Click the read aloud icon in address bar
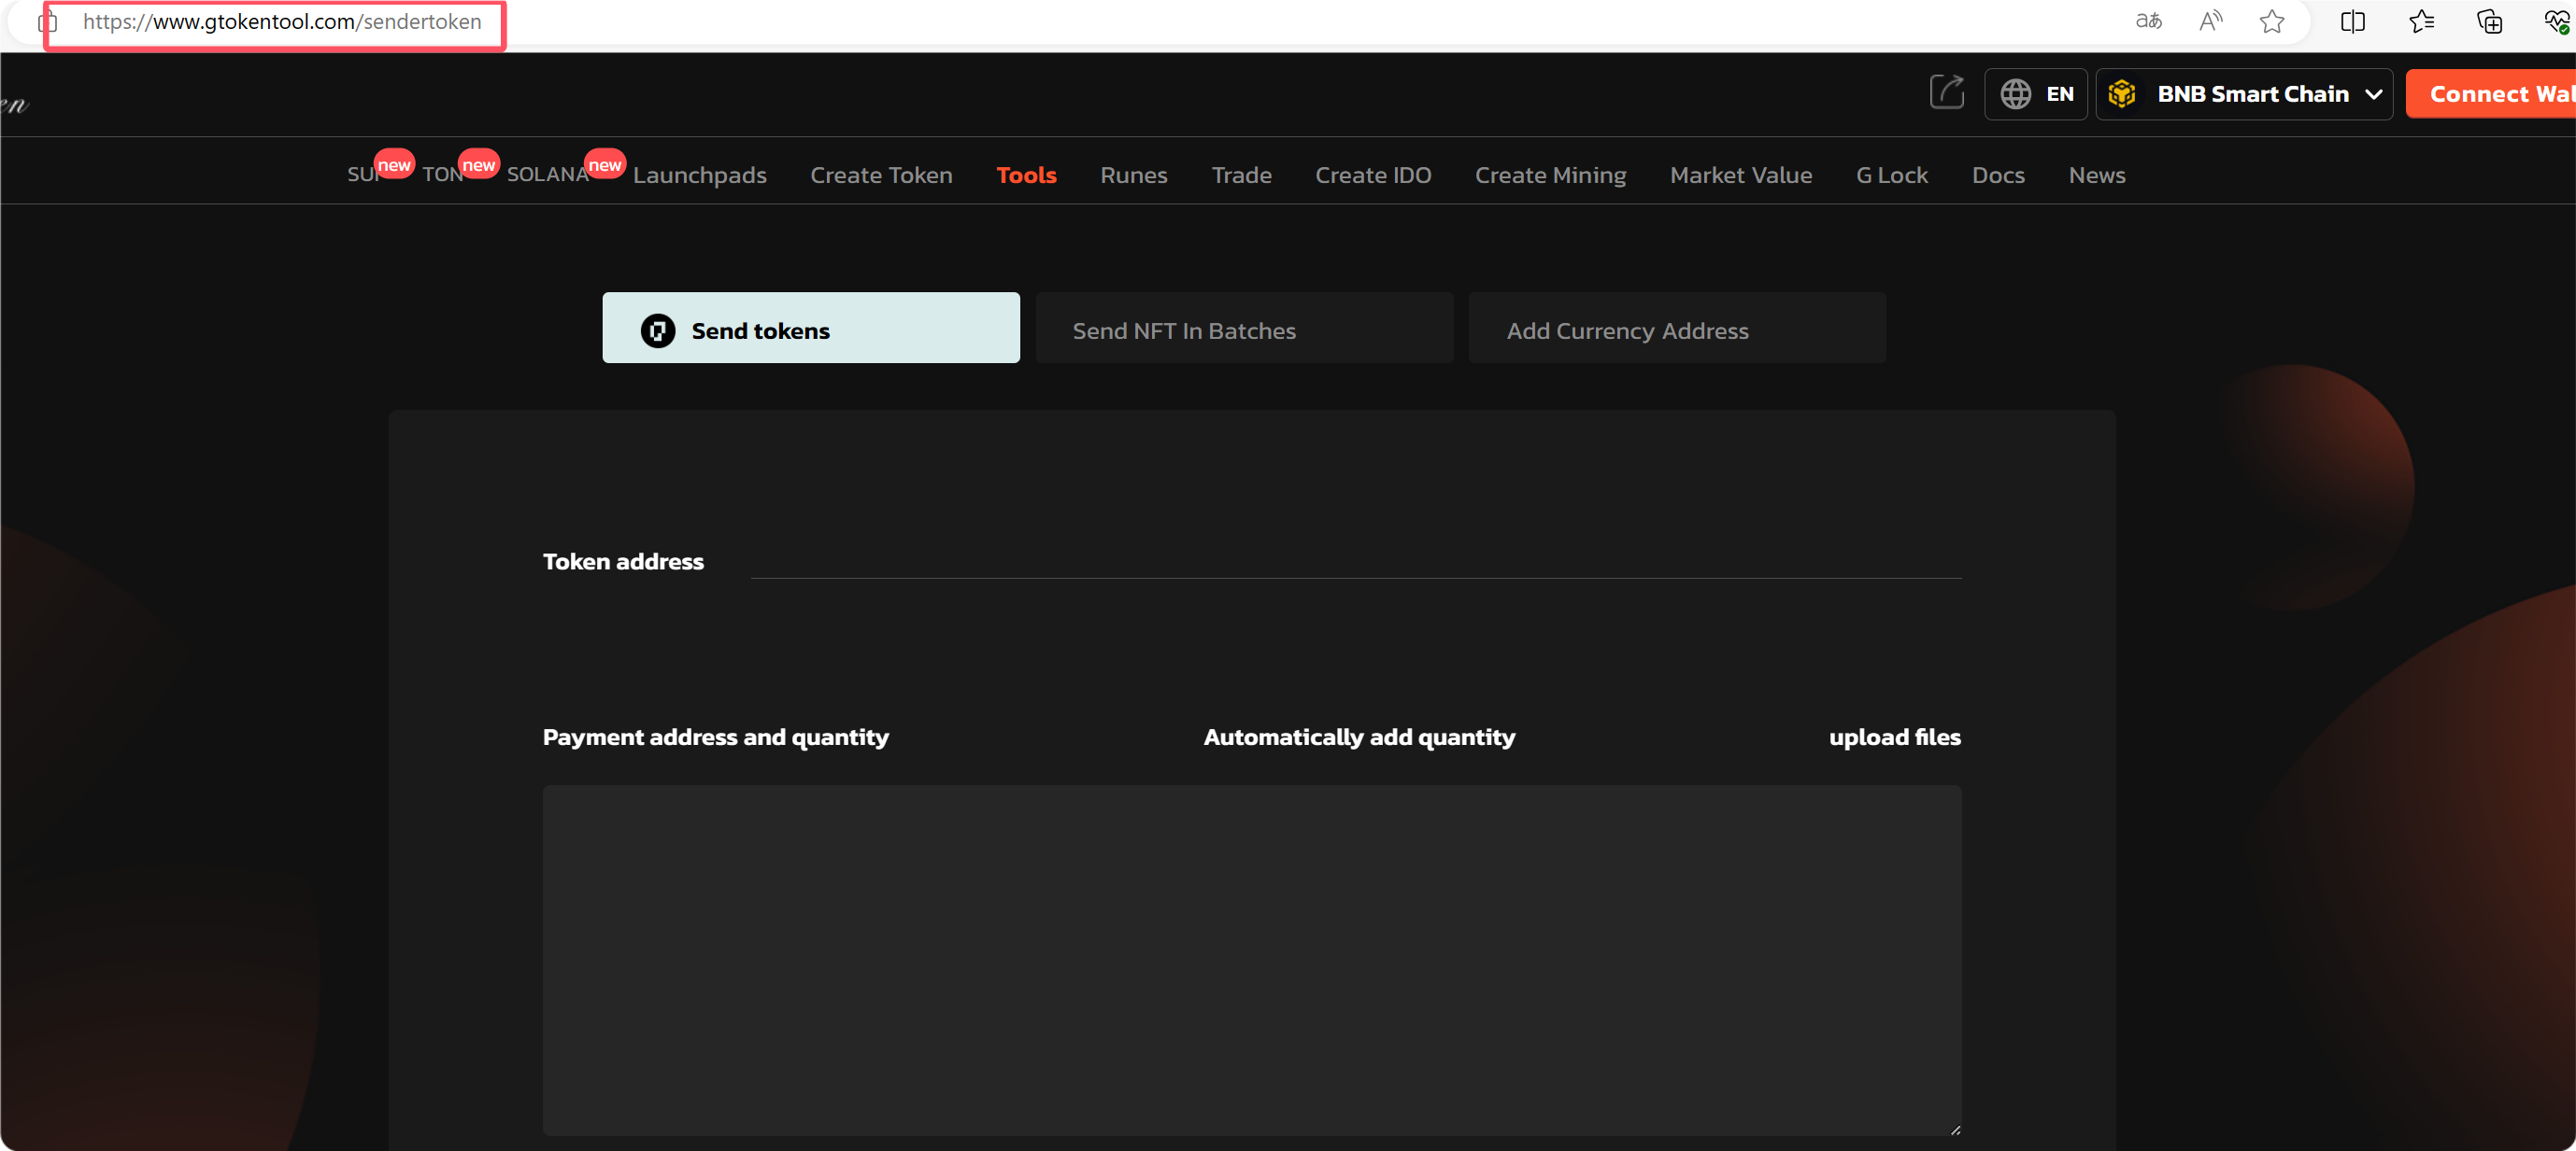 tap(2210, 21)
